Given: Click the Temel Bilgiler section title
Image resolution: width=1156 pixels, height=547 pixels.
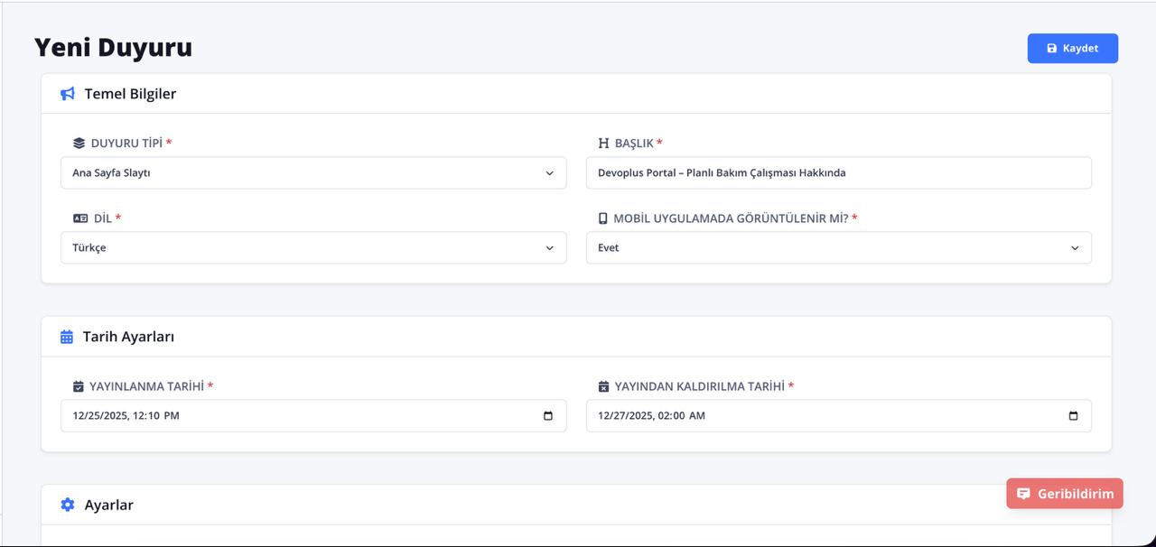Looking at the screenshot, I should point(130,94).
